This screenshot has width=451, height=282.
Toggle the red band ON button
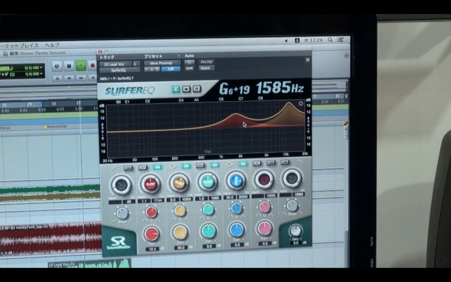point(157,167)
